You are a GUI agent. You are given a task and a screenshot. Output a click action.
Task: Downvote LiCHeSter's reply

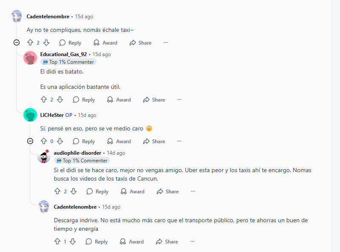point(60,141)
